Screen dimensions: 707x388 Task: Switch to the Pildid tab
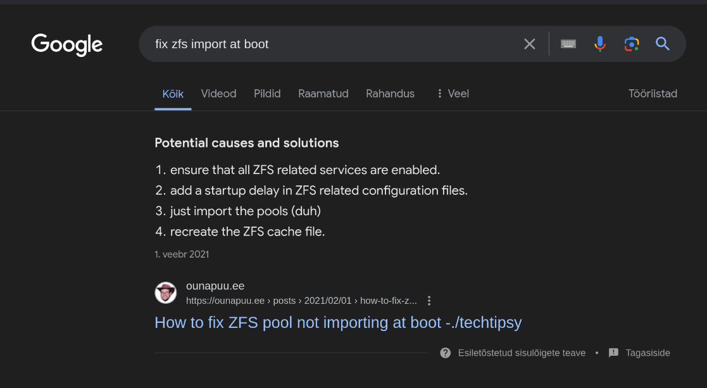click(267, 94)
